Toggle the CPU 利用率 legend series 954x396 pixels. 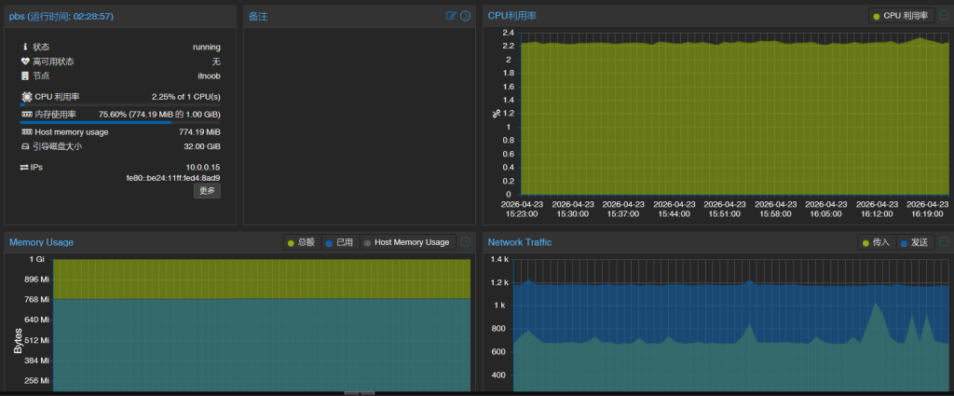pyautogui.click(x=900, y=16)
